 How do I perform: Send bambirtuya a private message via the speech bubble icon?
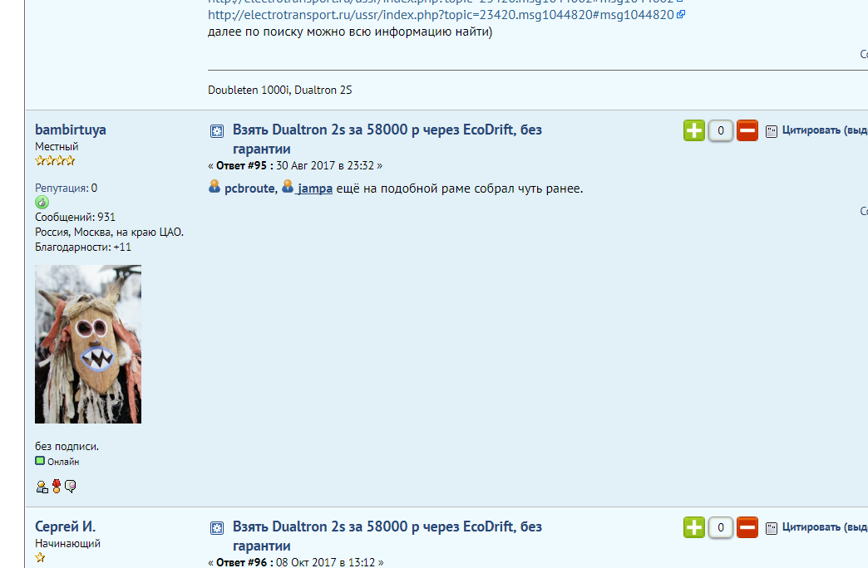coord(71,486)
